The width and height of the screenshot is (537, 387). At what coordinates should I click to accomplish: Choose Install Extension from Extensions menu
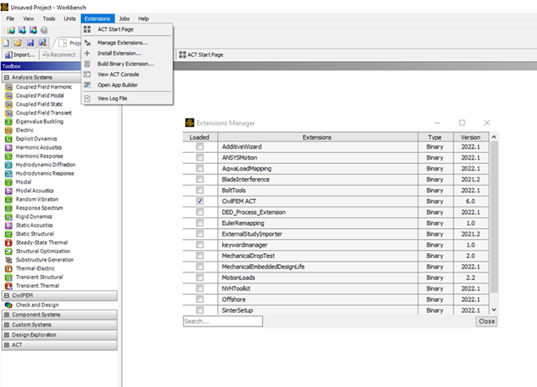[128, 53]
